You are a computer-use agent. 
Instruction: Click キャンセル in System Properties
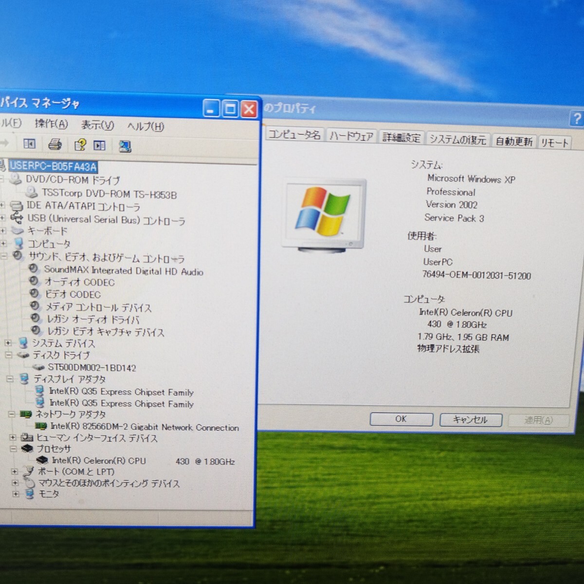[470, 420]
